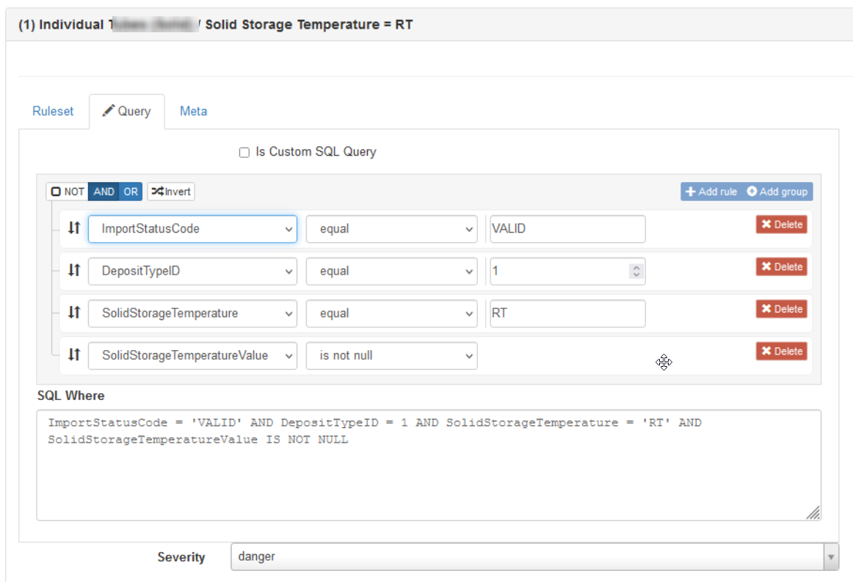This screenshot has height=582, width=853.
Task: Click the SQL Where label
Action: (70, 396)
